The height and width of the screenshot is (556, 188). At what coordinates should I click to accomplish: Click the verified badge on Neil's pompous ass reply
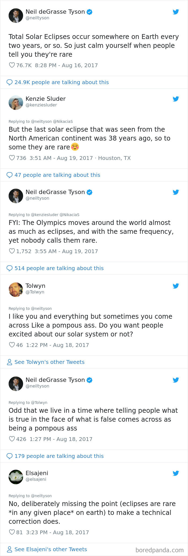coord(89,380)
